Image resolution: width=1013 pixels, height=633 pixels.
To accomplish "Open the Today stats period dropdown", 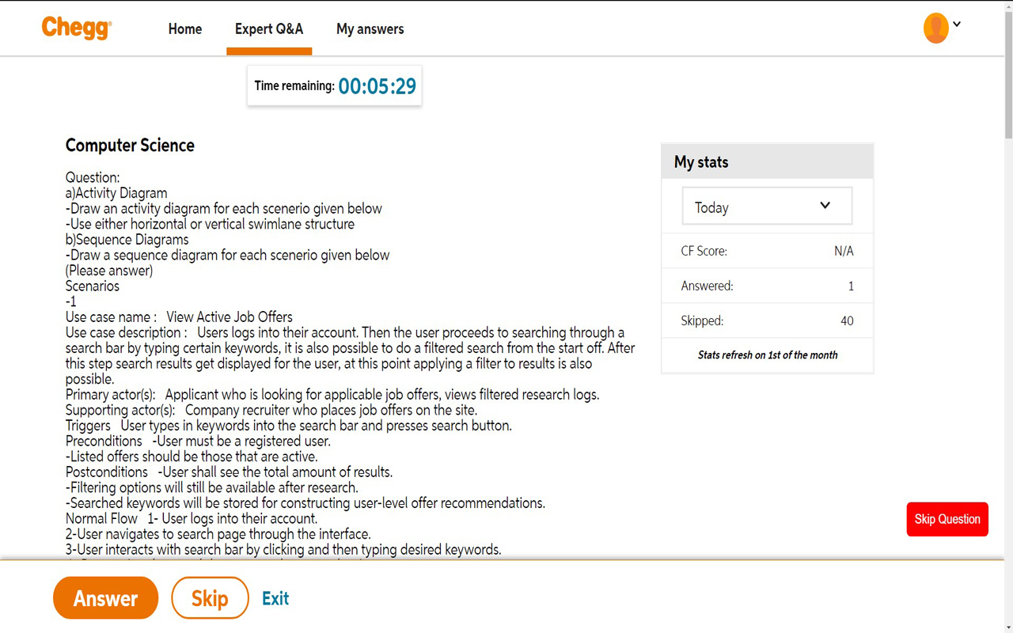I will click(x=766, y=206).
